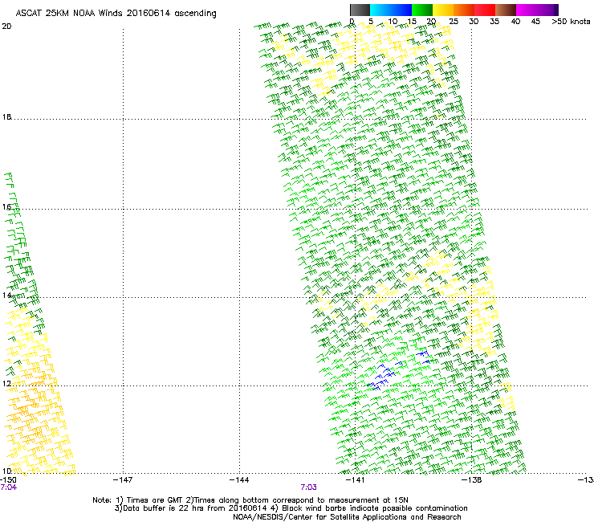Click the legend label '45'
Screen dimensions: 594x522
click(x=535, y=22)
